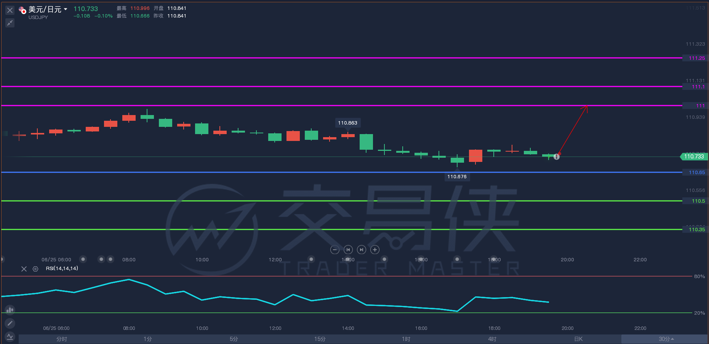Jump to the latest candle with the skip-forward button
This screenshot has height=344, width=709.
362,250
